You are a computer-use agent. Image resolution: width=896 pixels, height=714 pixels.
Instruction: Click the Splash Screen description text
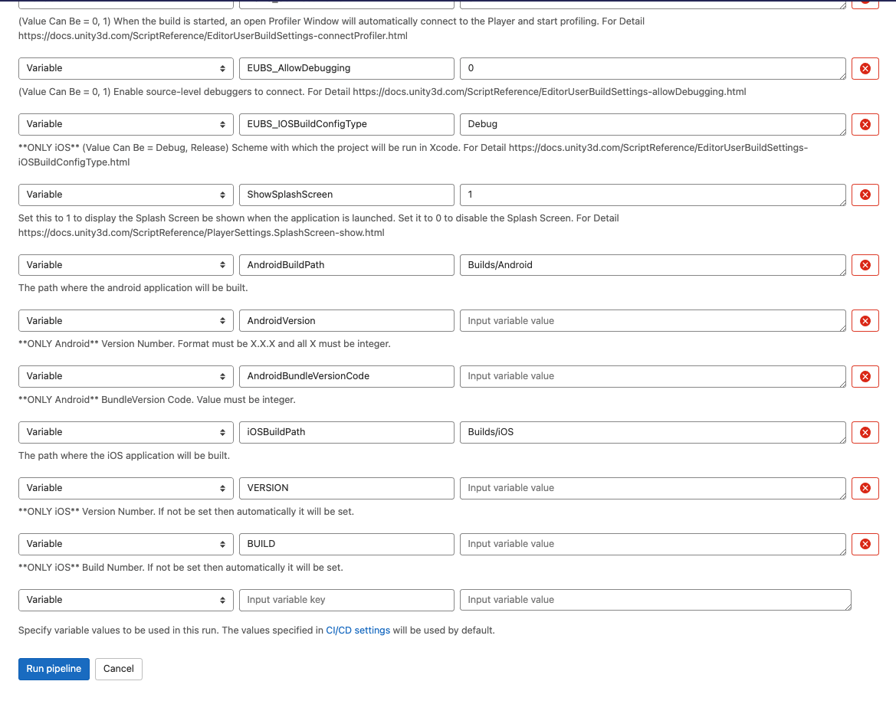click(318, 226)
